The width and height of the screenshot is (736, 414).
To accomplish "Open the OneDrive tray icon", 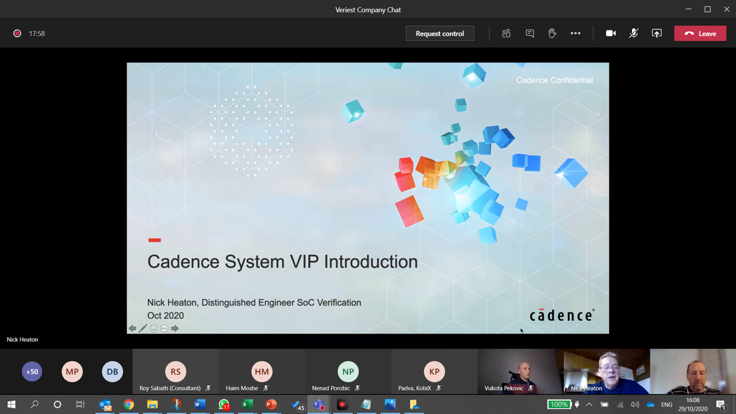I will coord(650,404).
